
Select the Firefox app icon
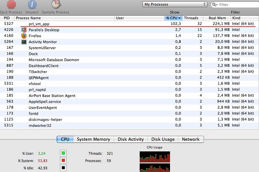[24, 36]
